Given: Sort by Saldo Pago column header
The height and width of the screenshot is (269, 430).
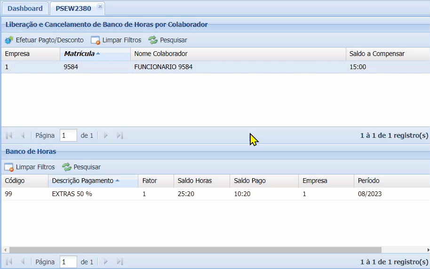Looking at the screenshot, I should (264, 181).
